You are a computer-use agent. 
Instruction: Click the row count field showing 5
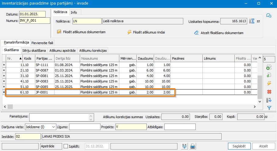269,59
